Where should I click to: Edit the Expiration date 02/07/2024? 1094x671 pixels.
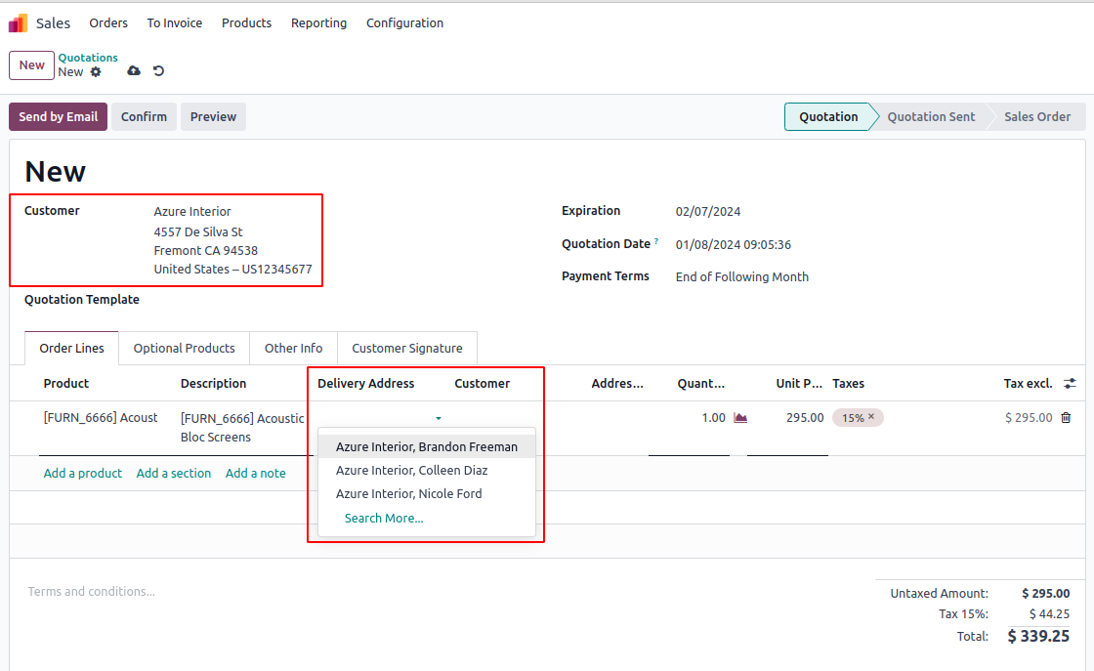click(x=707, y=211)
